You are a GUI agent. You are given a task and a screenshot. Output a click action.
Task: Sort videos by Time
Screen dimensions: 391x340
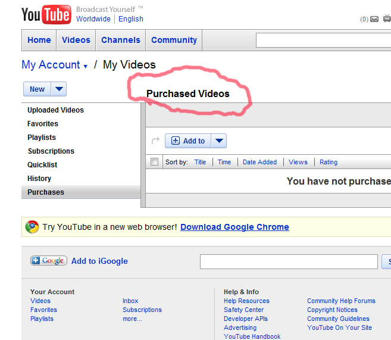coord(224,162)
